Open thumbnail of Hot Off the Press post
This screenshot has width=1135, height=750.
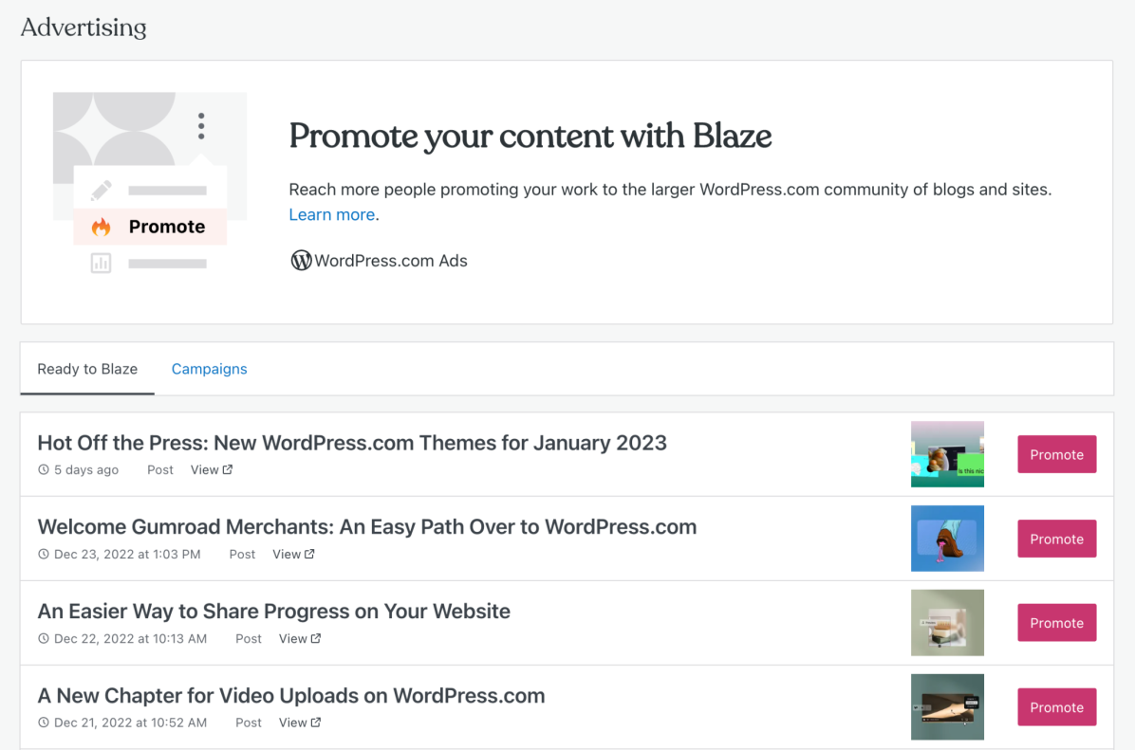[947, 454]
